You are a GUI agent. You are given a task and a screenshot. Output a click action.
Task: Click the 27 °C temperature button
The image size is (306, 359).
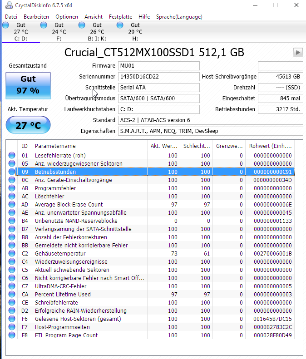[x=28, y=125]
